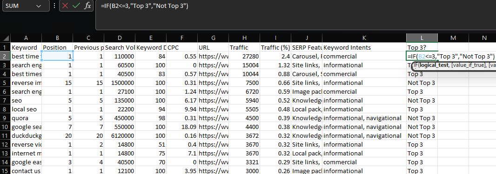Select cell B2 with Position value 1

pyautogui.click(x=57, y=57)
